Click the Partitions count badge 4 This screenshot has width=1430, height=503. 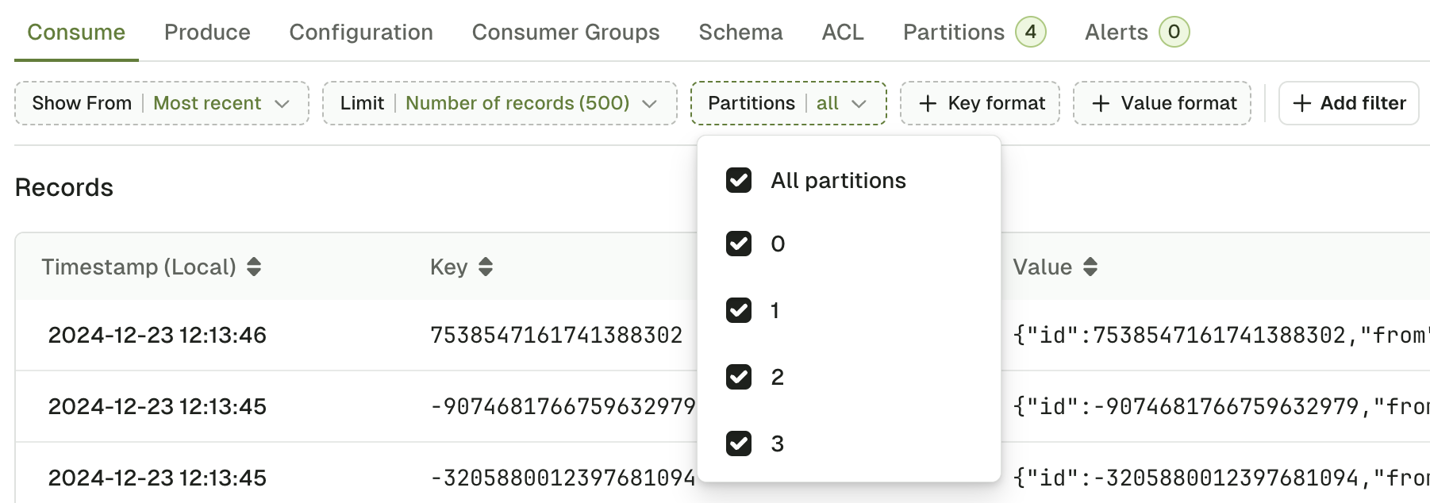[x=1031, y=32]
